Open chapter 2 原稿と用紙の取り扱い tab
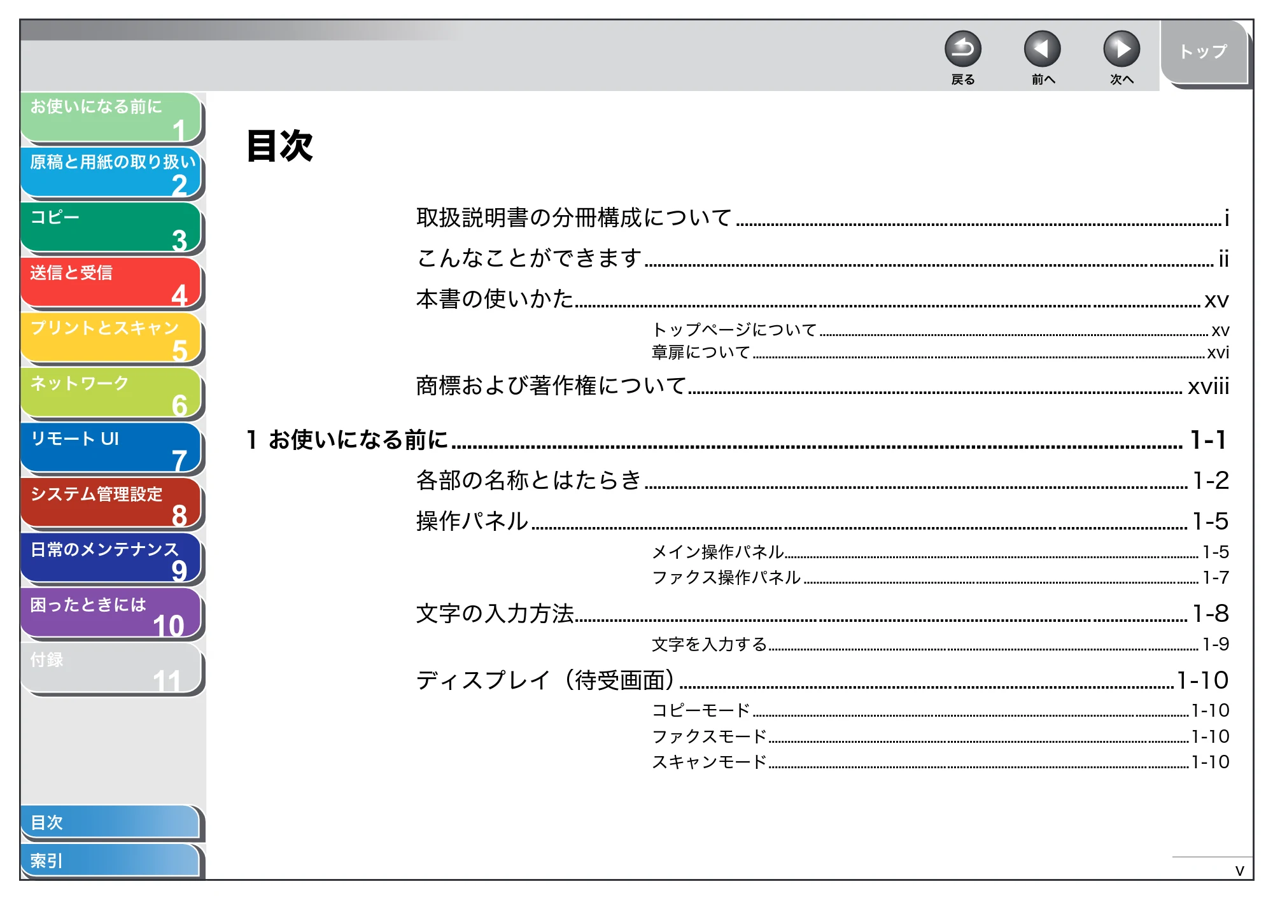 [x=112, y=173]
